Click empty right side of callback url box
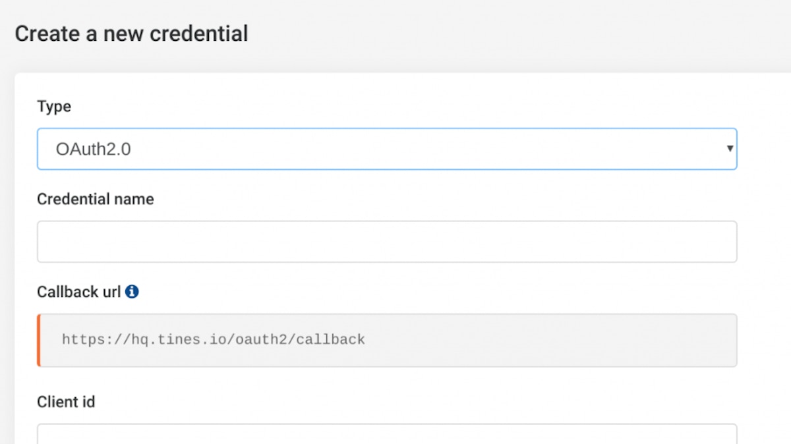This screenshot has height=444, width=791. click(x=560, y=340)
